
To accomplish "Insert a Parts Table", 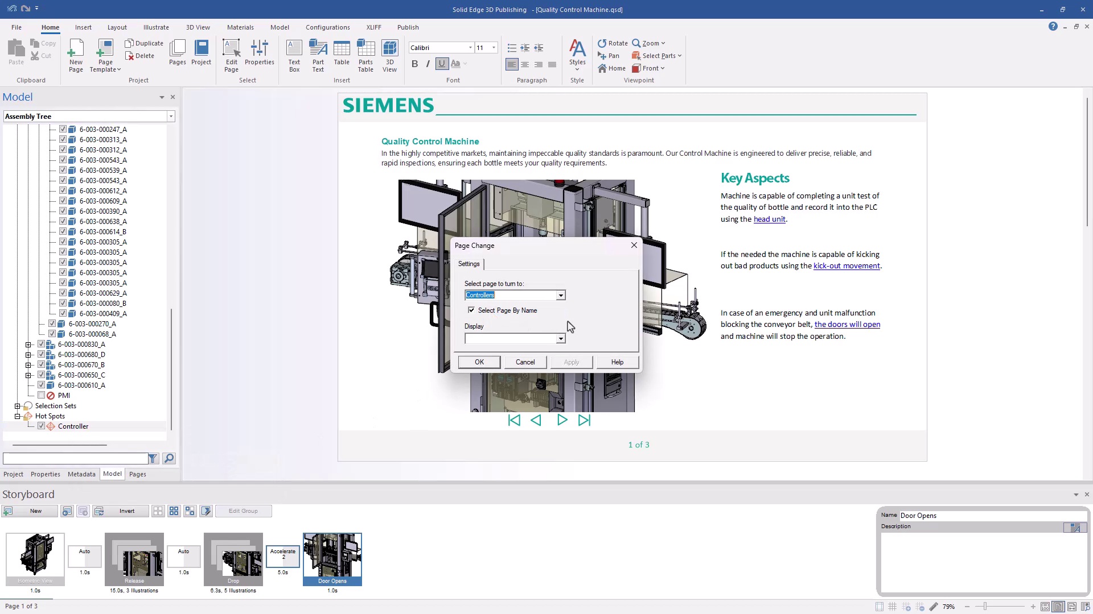I will point(365,55).
